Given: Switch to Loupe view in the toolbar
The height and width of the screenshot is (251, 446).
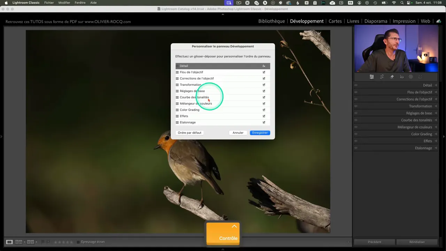Looking at the screenshot, I should click(9, 242).
